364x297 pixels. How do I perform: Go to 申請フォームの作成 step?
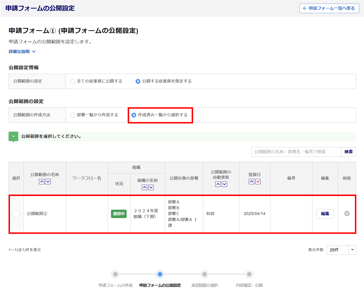coord(115,275)
